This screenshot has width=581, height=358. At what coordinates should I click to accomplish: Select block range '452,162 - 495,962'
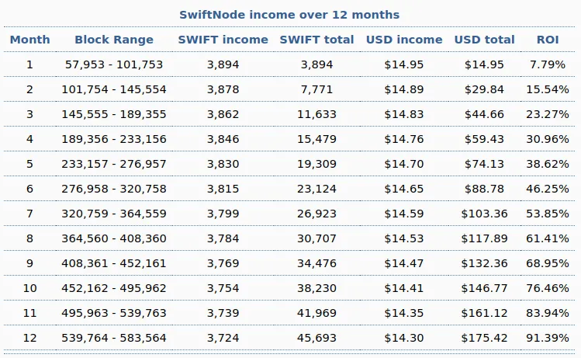point(114,288)
